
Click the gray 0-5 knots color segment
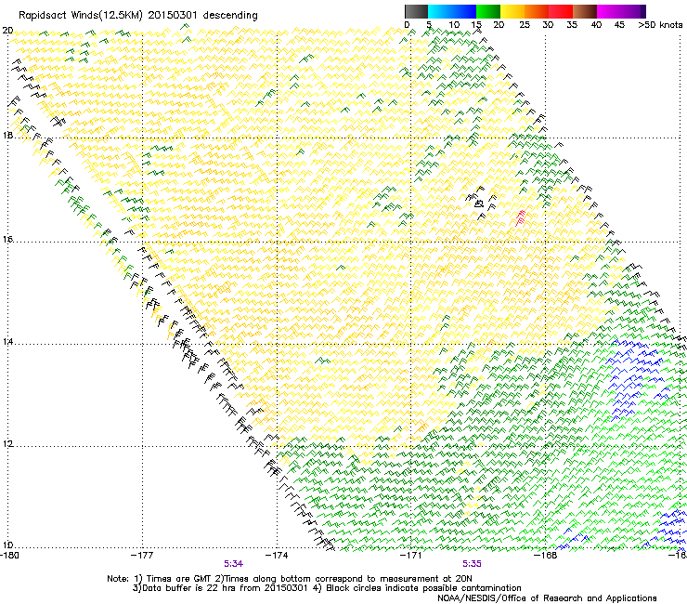416,11
